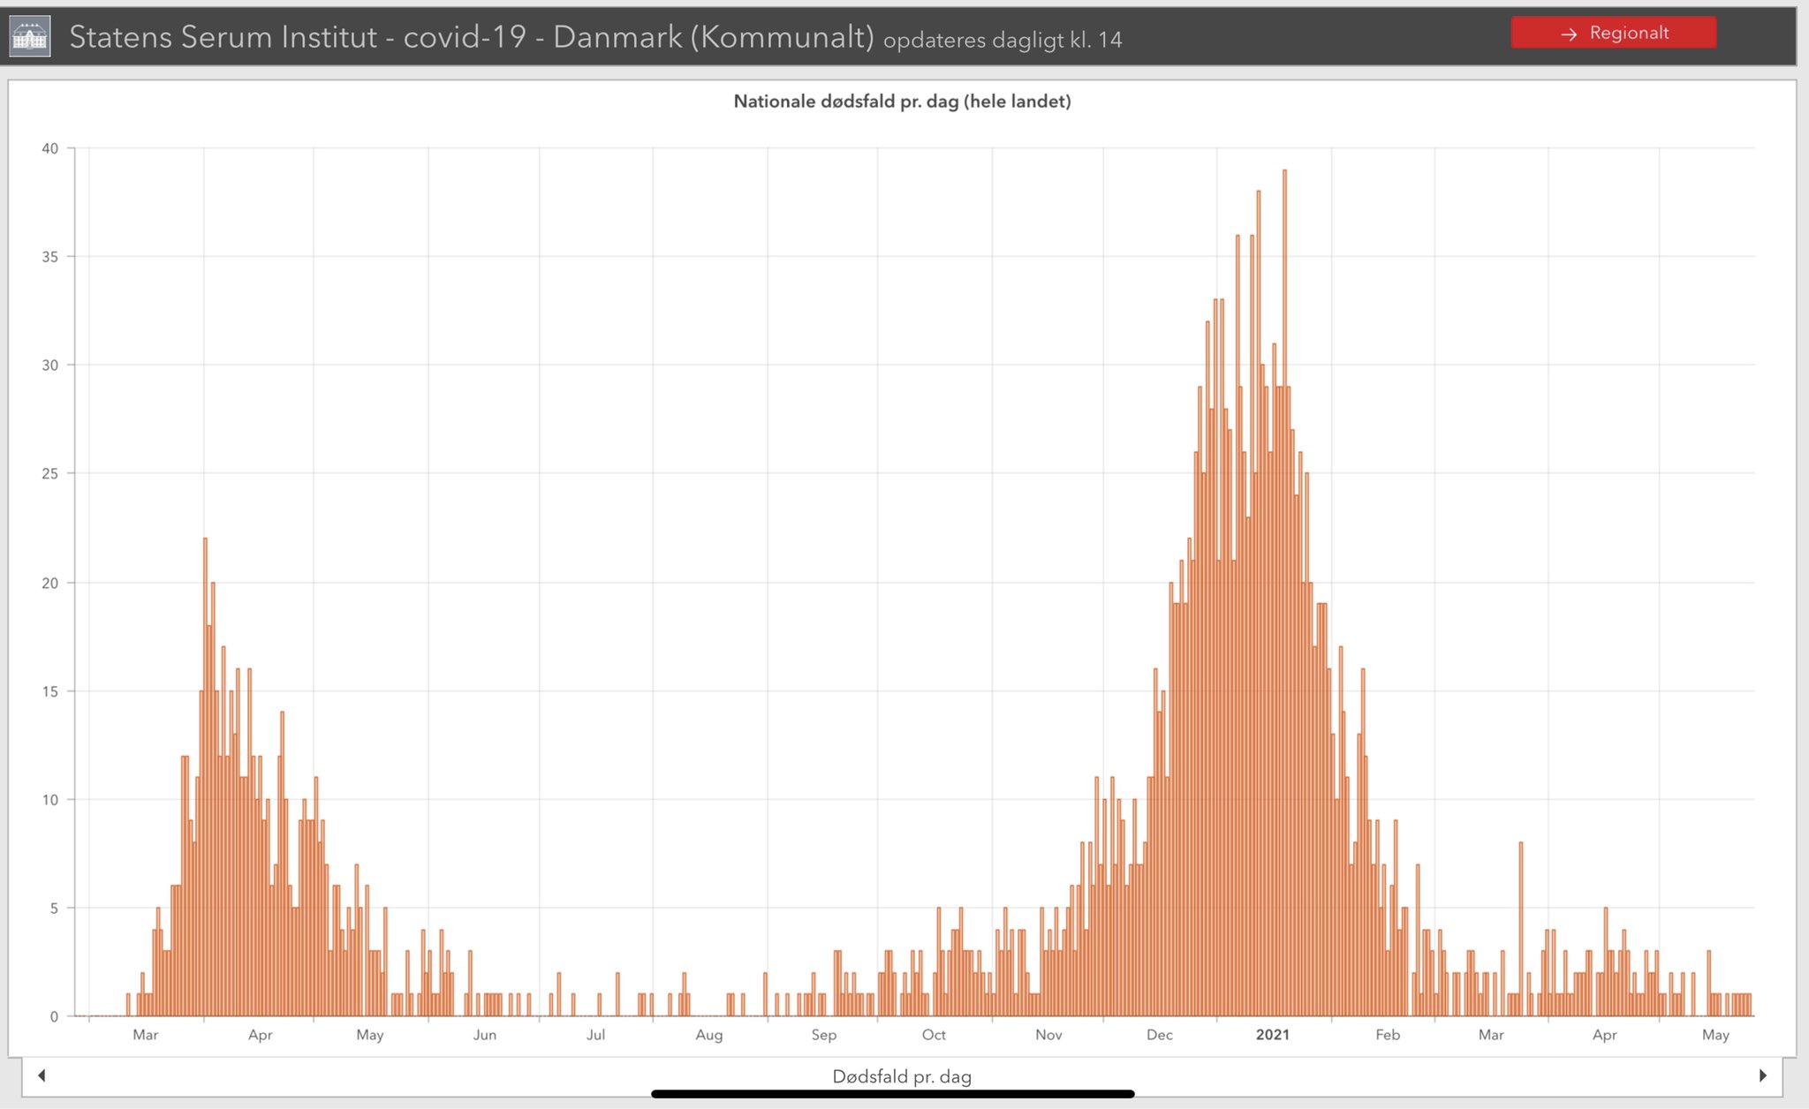Click the 25 value on the y-axis
Image resolution: width=1809 pixels, height=1109 pixels.
50,474
